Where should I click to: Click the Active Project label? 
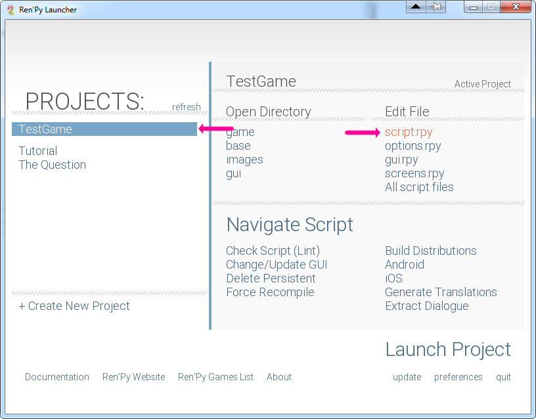[x=482, y=83]
